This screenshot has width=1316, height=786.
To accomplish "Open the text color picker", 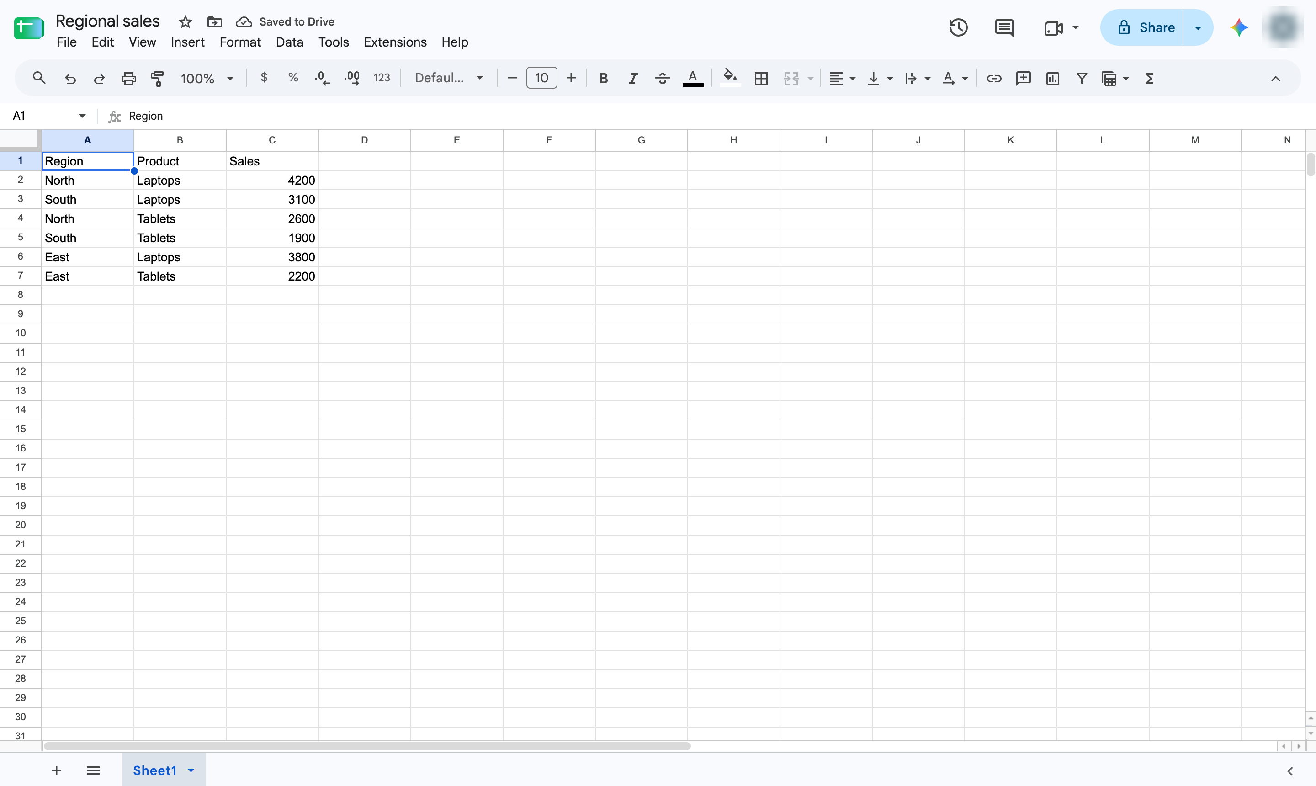I will 693,79.
